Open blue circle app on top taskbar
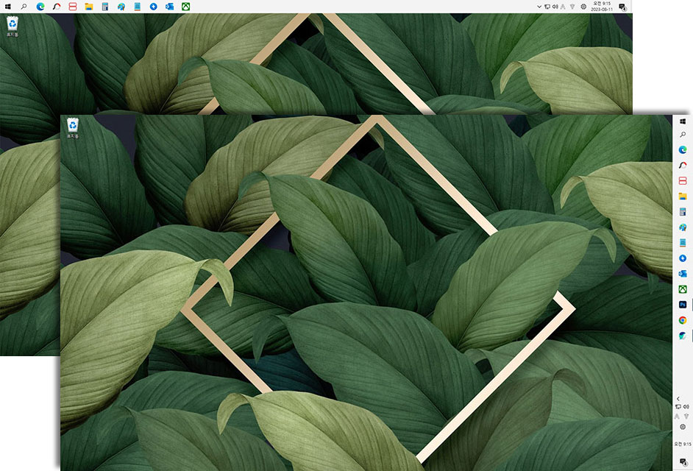This screenshot has width=693, height=471. point(153,7)
